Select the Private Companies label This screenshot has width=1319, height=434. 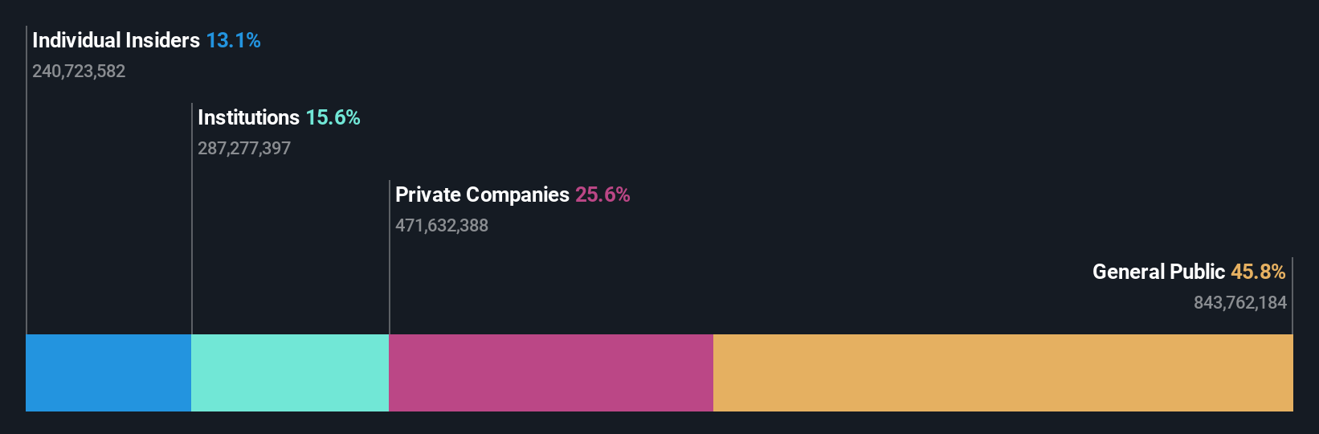tap(482, 194)
